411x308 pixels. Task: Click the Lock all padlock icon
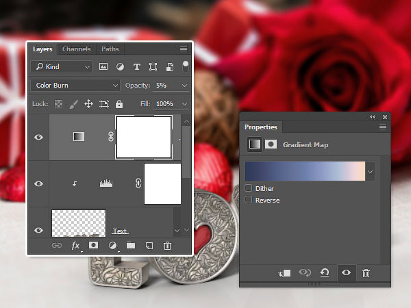coord(119,104)
